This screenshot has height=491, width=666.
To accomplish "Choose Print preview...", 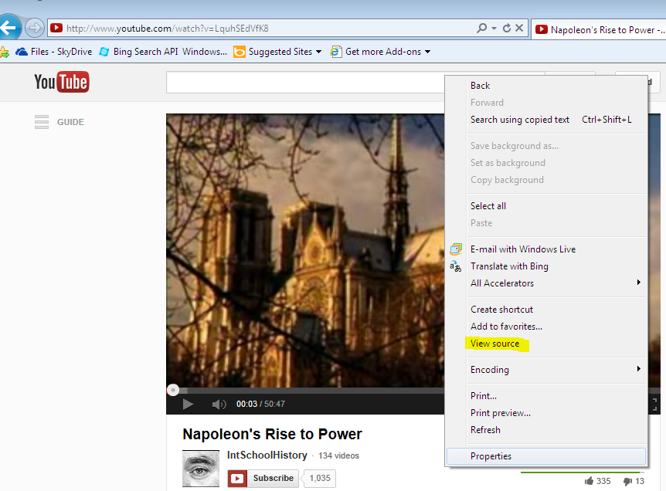I will 501,413.
